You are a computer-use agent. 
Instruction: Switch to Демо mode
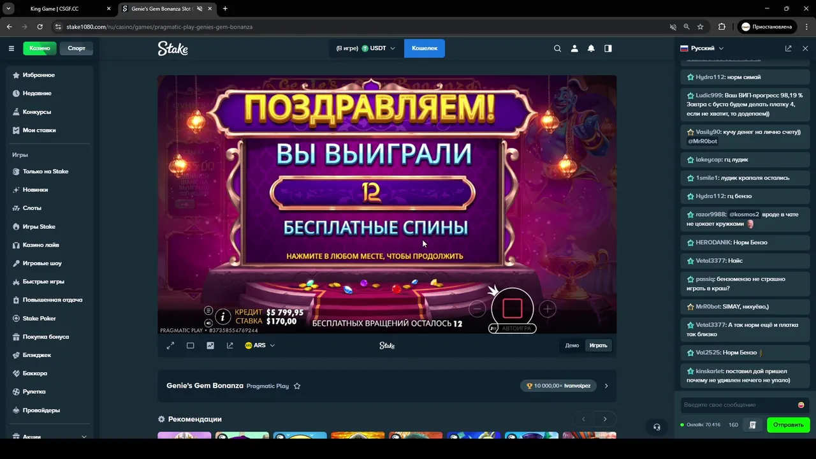pyautogui.click(x=572, y=346)
